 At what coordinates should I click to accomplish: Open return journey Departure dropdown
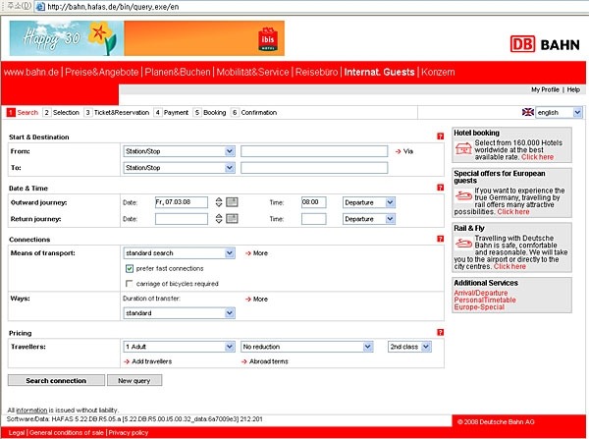[369, 219]
